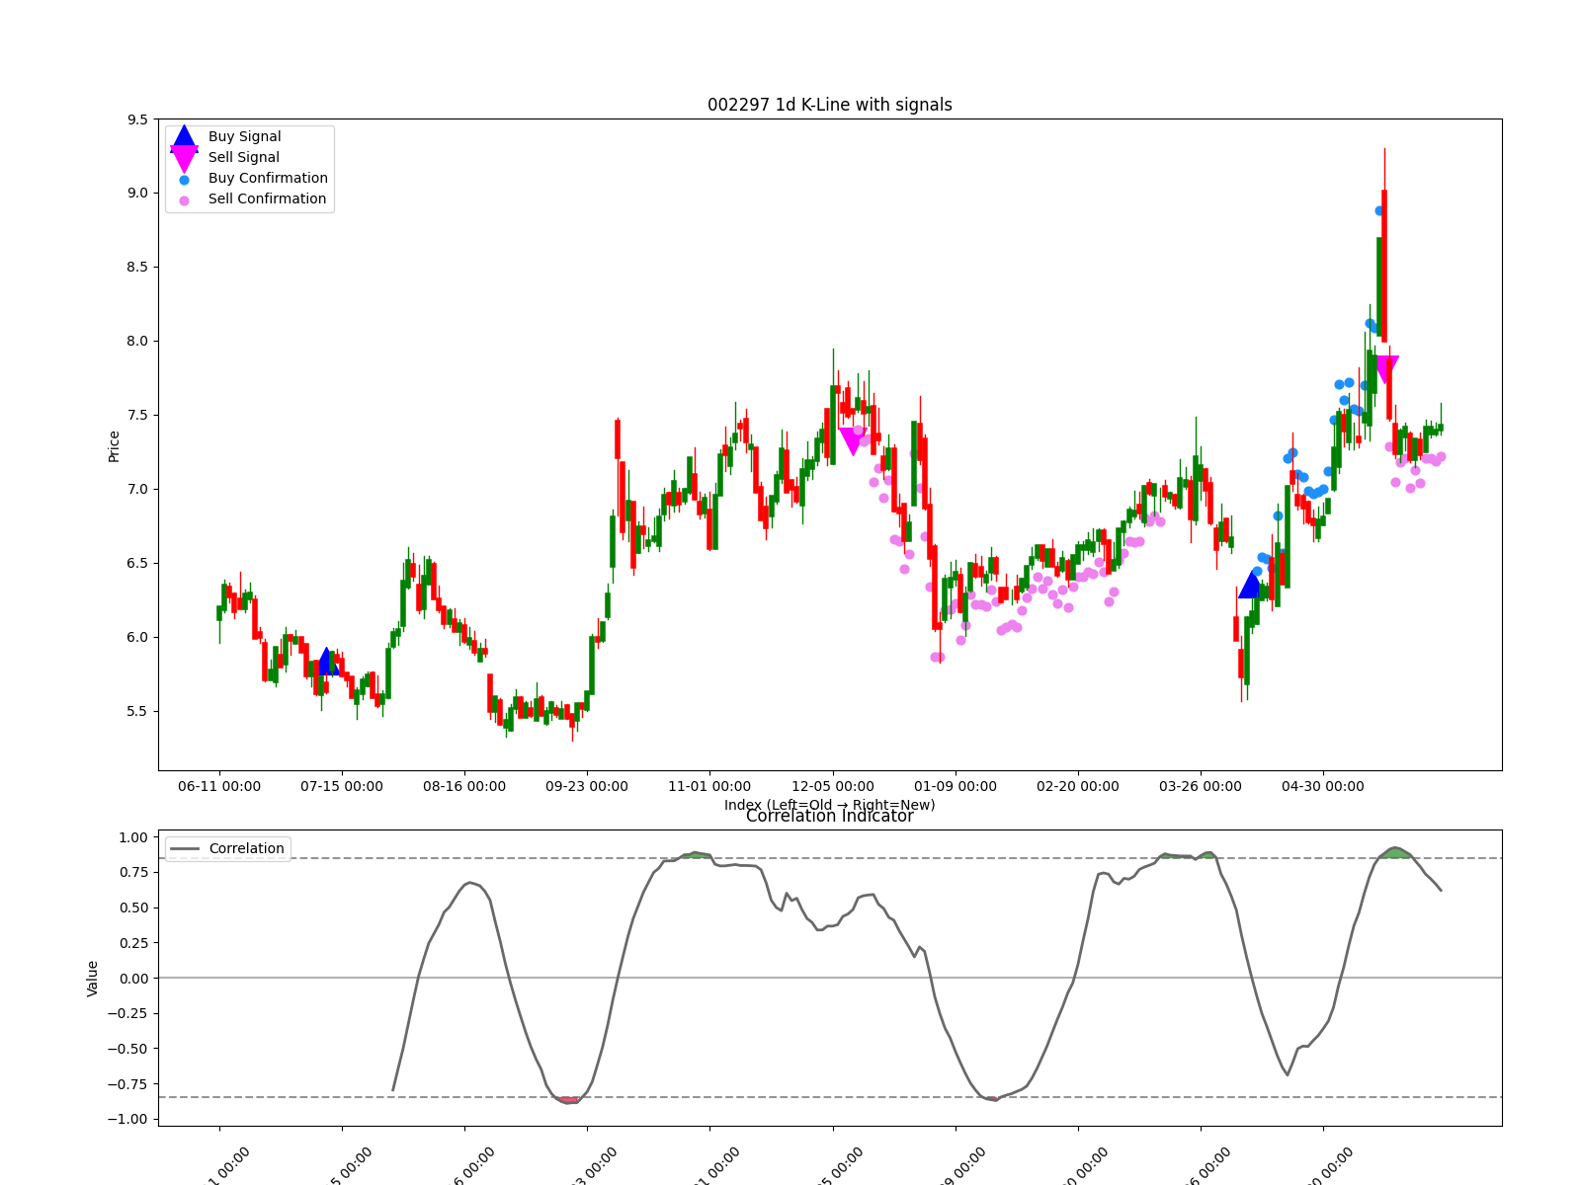Image resolution: width=1581 pixels, height=1185 pixels.
Task: Click the '9.5' price tick label
Action: point(137,119)
